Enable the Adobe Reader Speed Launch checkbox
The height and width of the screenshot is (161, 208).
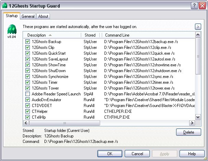click(27, 94)
